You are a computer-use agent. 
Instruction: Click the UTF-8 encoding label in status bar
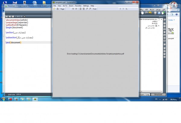coord(18,94)
